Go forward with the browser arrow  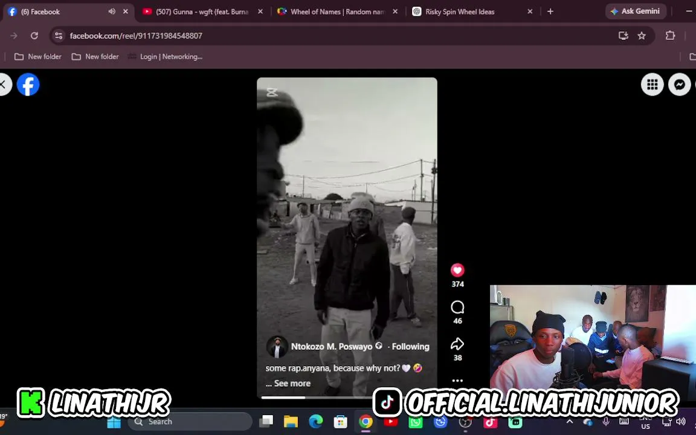click(x=14, y=36)
